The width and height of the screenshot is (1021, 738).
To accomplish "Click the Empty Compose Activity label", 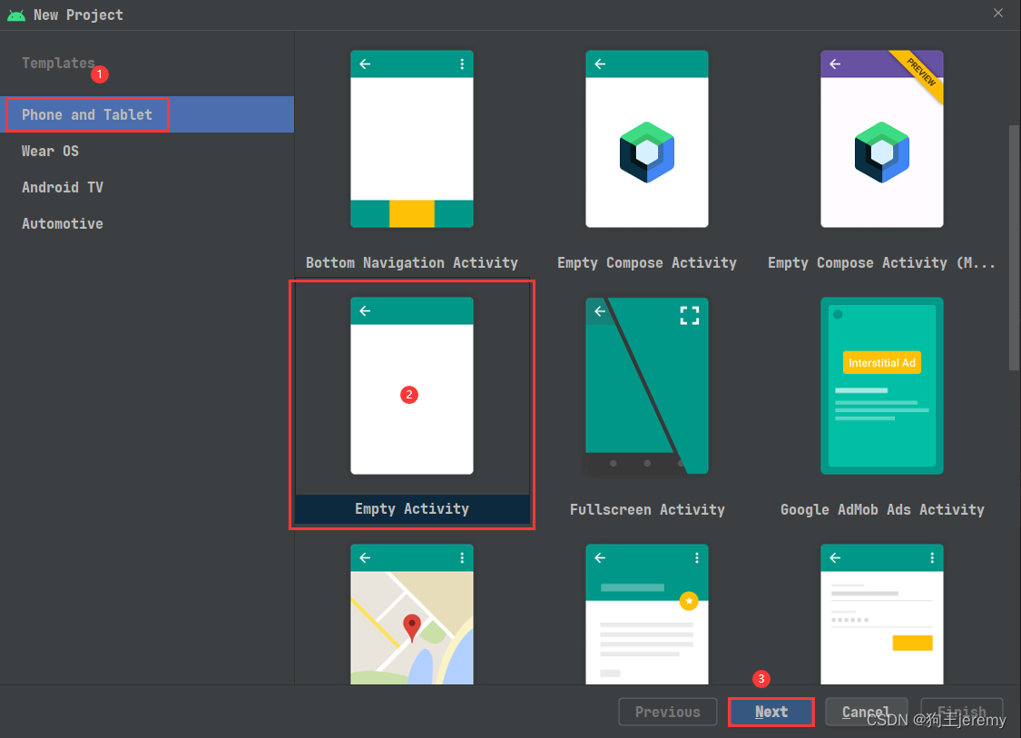I will click(646, 262).
